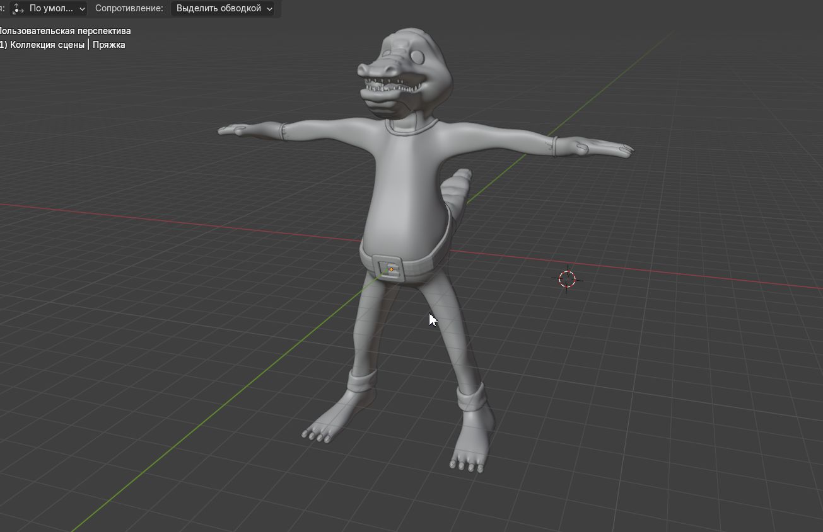Image resolution: width=823 pixels, height=532 pixels.
Task: Click the "Сопротивление:" label
Action: [129, 9]
